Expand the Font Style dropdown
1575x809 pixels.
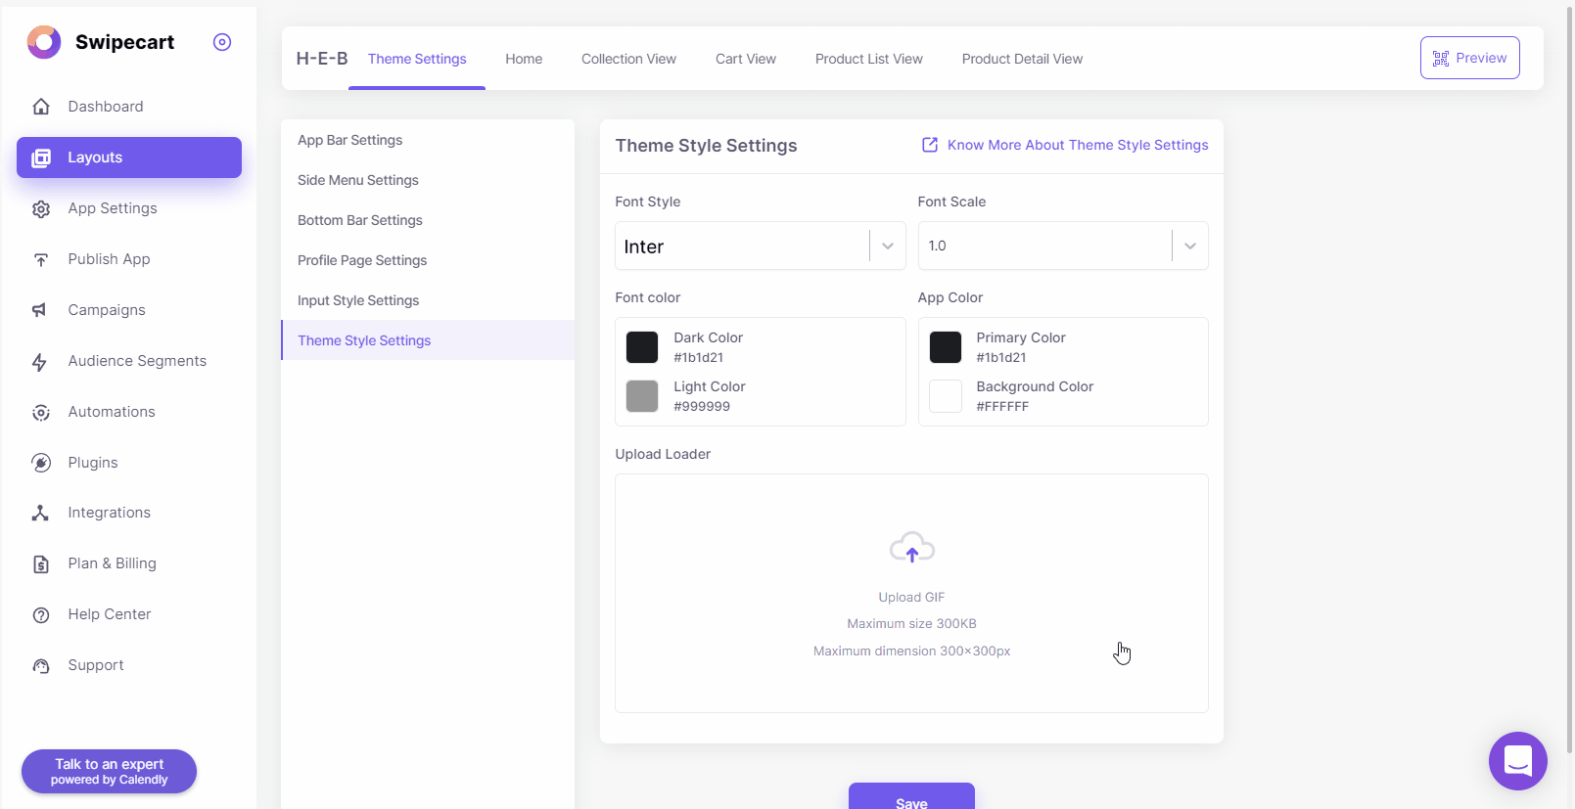[887, 247]
